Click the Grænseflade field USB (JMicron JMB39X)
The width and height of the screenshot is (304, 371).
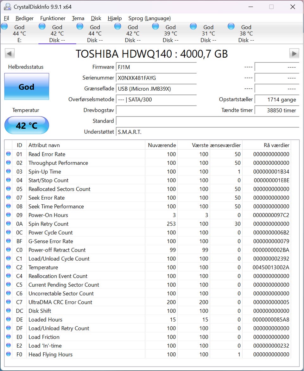[x=156, y=89]
